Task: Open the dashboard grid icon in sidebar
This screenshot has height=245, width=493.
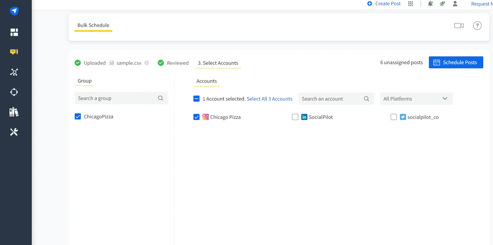Action: click(14, 32)
